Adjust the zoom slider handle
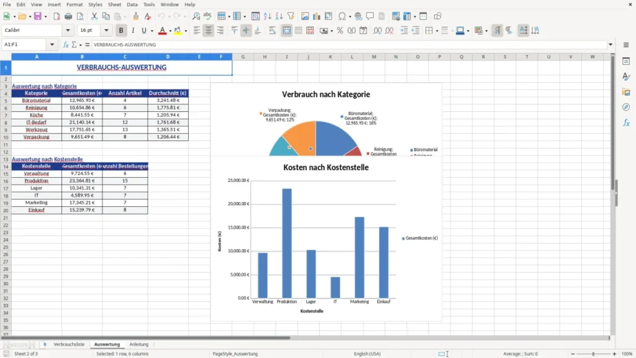The width and height of the screenshot is (636, 358). point(593,354)
